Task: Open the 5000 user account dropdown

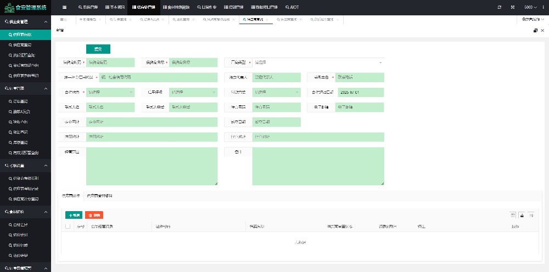Action: pos(529,7)
